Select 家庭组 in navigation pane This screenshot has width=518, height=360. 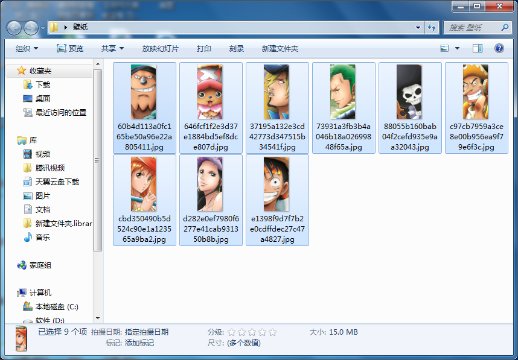(x=40, y=265)
